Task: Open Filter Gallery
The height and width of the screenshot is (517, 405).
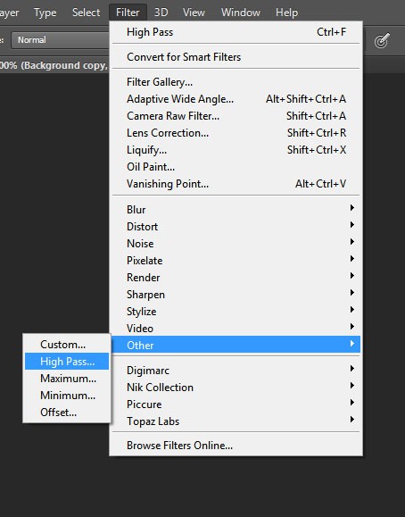Action: [236, 82]
